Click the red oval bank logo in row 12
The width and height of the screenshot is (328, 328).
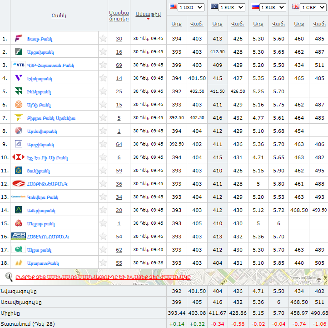pyautogui.click(x=19, y=183)
